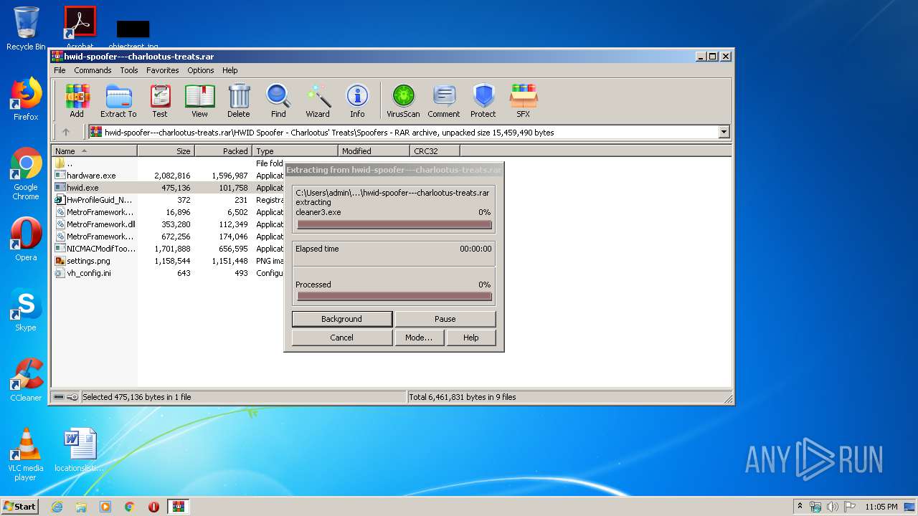The height and width of the screenshot is (516, 918).
Task: Sort by the Modified column header
Action: 374,151
